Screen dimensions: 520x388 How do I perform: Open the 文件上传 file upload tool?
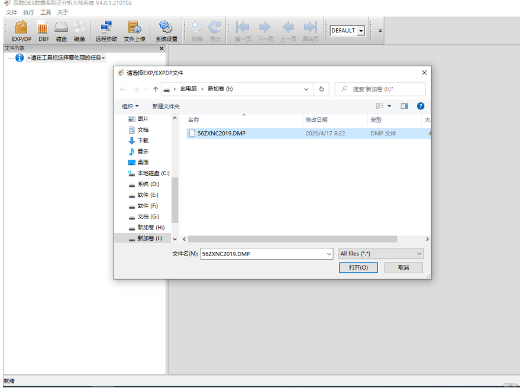pos(134,31)
